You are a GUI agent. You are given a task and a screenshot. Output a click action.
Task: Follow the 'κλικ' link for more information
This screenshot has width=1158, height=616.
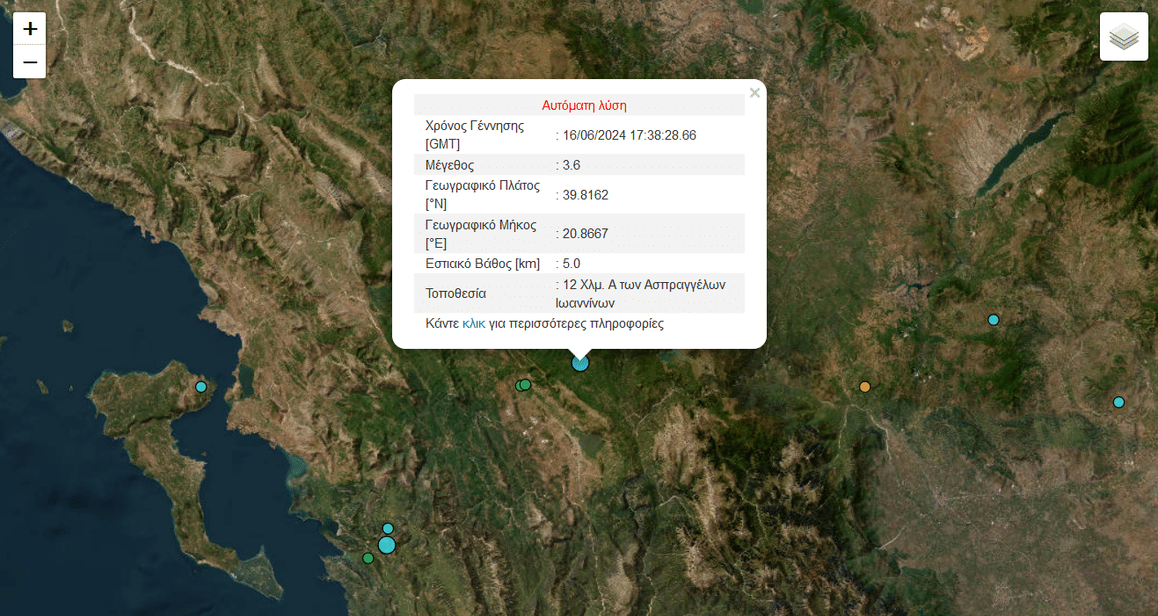click(x=474, y=323)
